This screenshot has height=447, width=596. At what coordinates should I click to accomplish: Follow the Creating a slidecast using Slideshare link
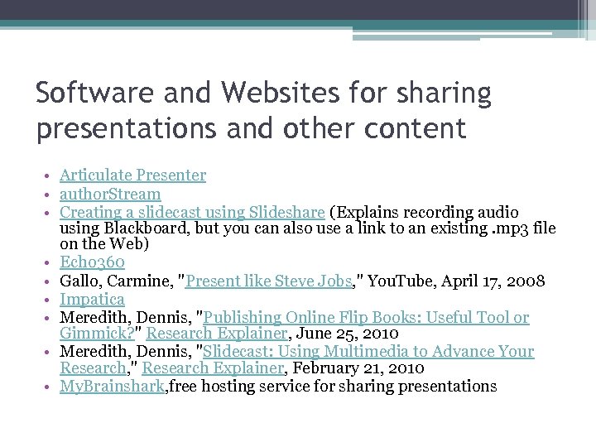[x=192, y=212]
